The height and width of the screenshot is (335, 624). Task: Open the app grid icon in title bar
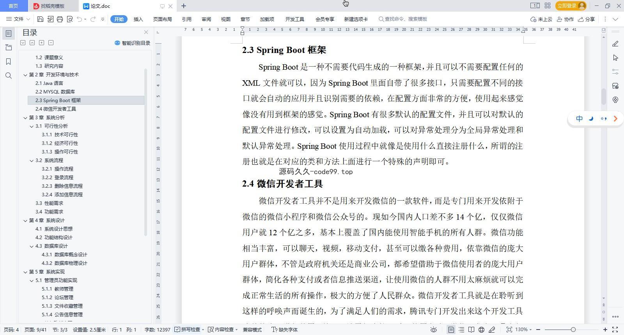(x=548, y=5)
